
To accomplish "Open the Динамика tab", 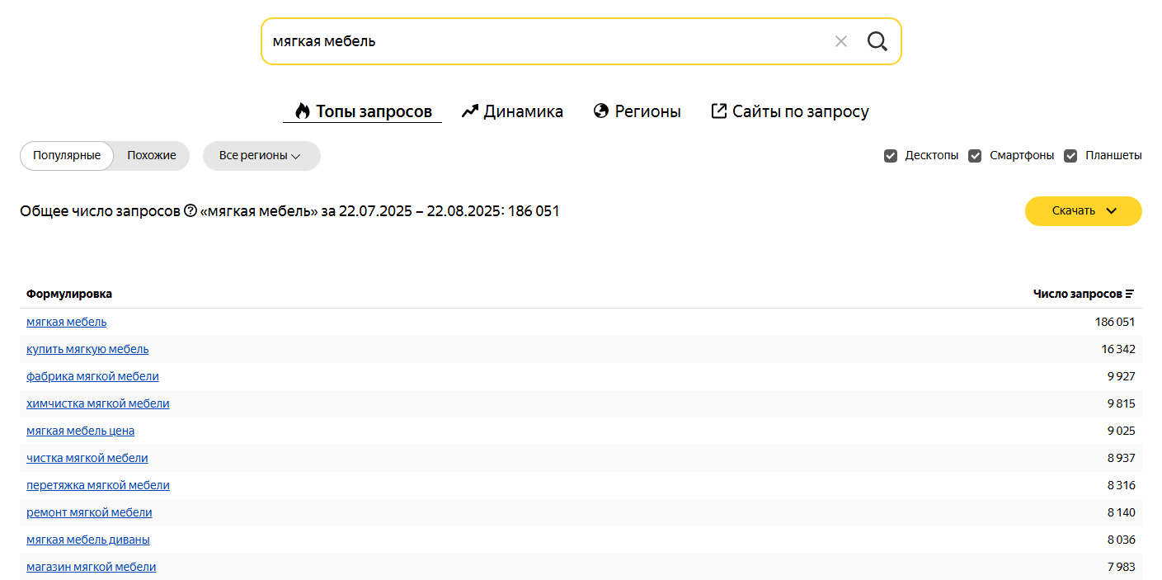I will (523, 111).
